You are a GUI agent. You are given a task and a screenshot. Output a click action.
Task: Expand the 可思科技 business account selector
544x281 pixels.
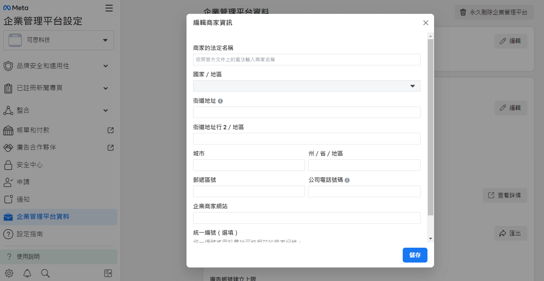(x=59, y=40)
